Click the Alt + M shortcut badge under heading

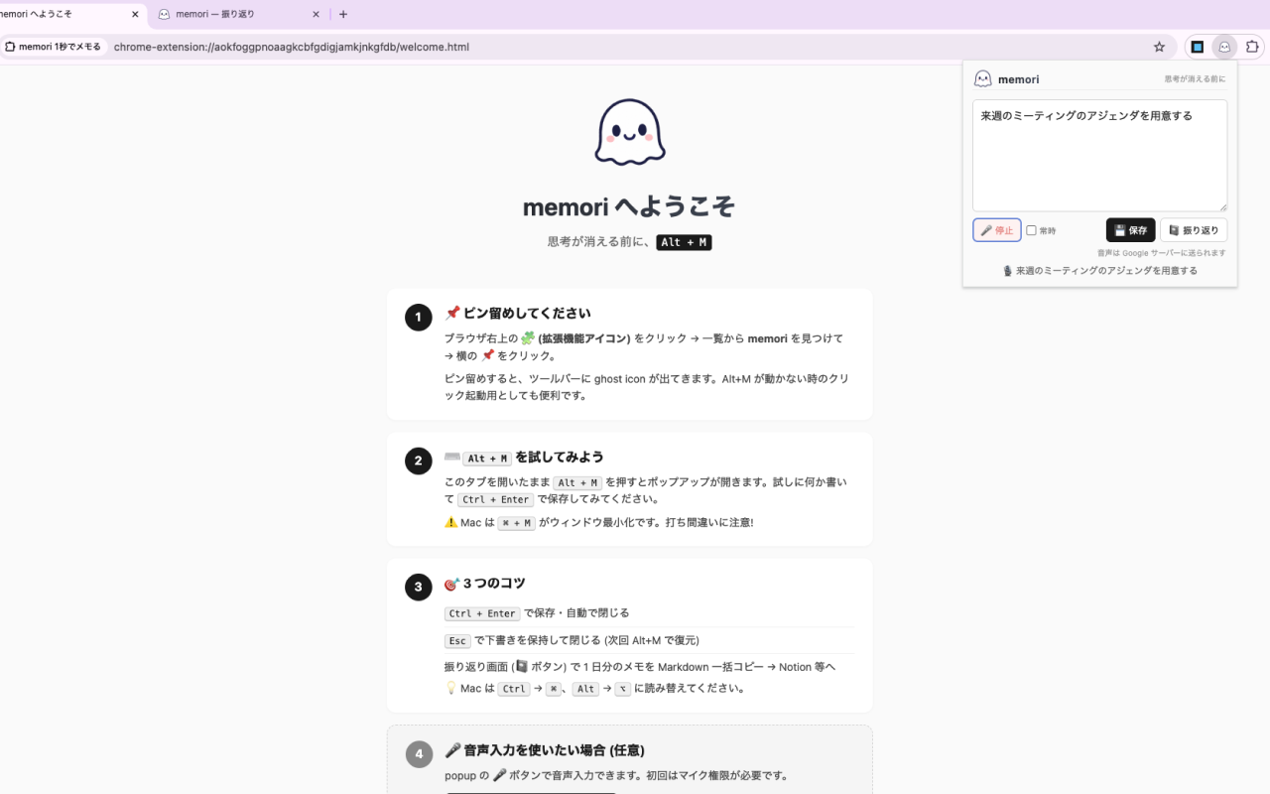point(684,242)
